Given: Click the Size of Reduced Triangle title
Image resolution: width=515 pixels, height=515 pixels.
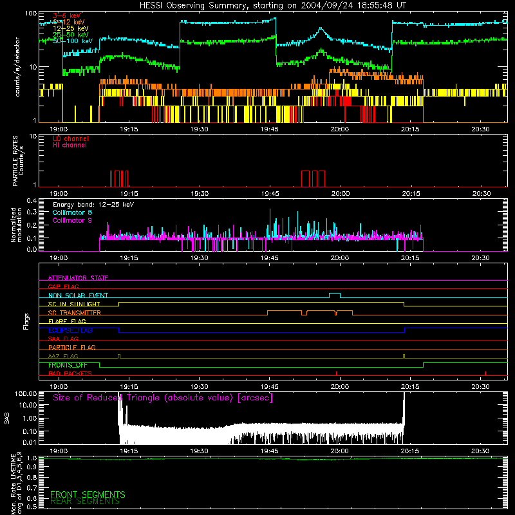Looking at the screenshot, I should [163, 398].
